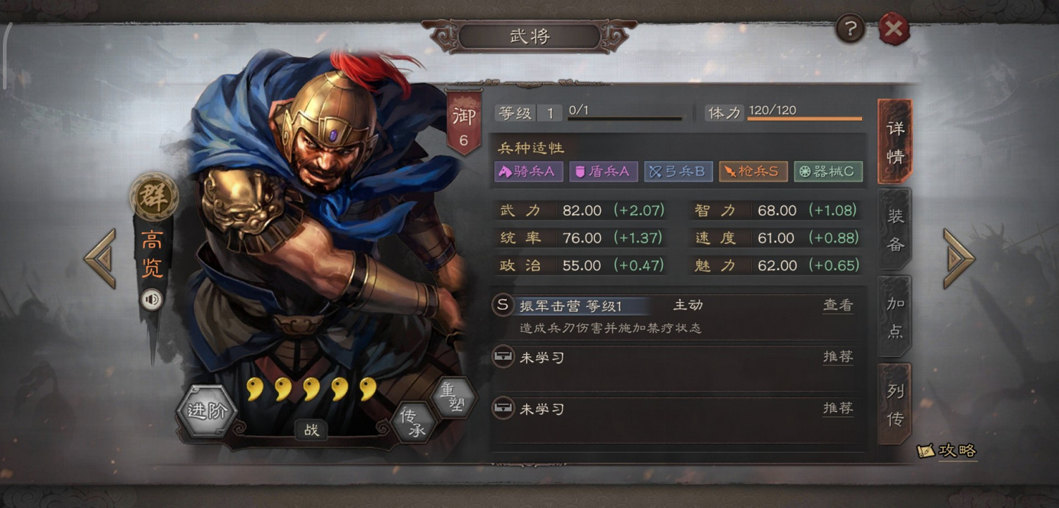
Task: Go to the previous general with left arrow
Action: click(100, 258)
